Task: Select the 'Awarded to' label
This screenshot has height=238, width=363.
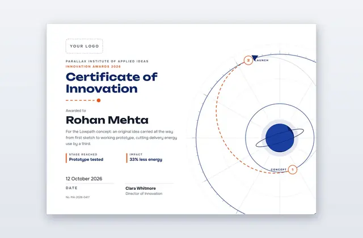Action: [x=75, y=110]
